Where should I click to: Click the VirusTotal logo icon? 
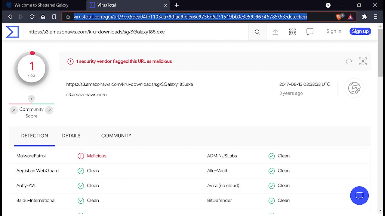coord(12,32)
